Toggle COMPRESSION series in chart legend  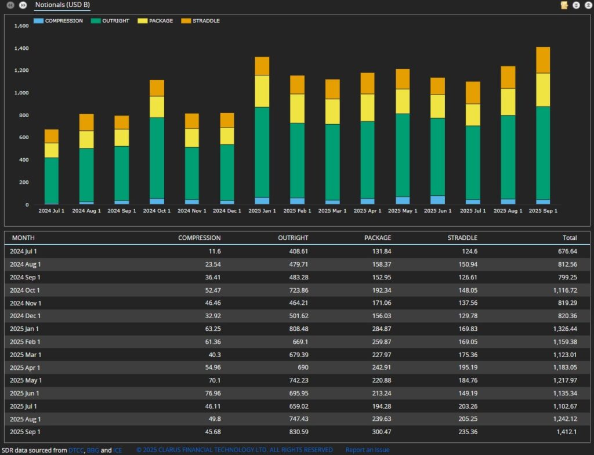(x=58, y=21)
